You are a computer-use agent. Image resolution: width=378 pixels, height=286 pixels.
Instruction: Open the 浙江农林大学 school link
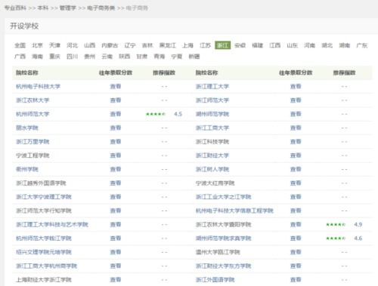point(33,100)
